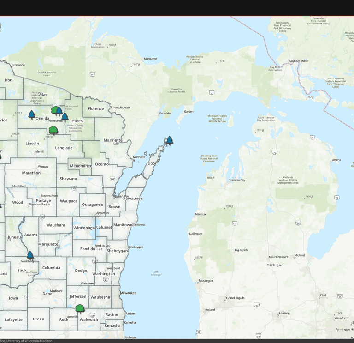Click the Adams county label
Image resolution: width=354 pixels, height=343 pixels.
click(x=31, y=235)
